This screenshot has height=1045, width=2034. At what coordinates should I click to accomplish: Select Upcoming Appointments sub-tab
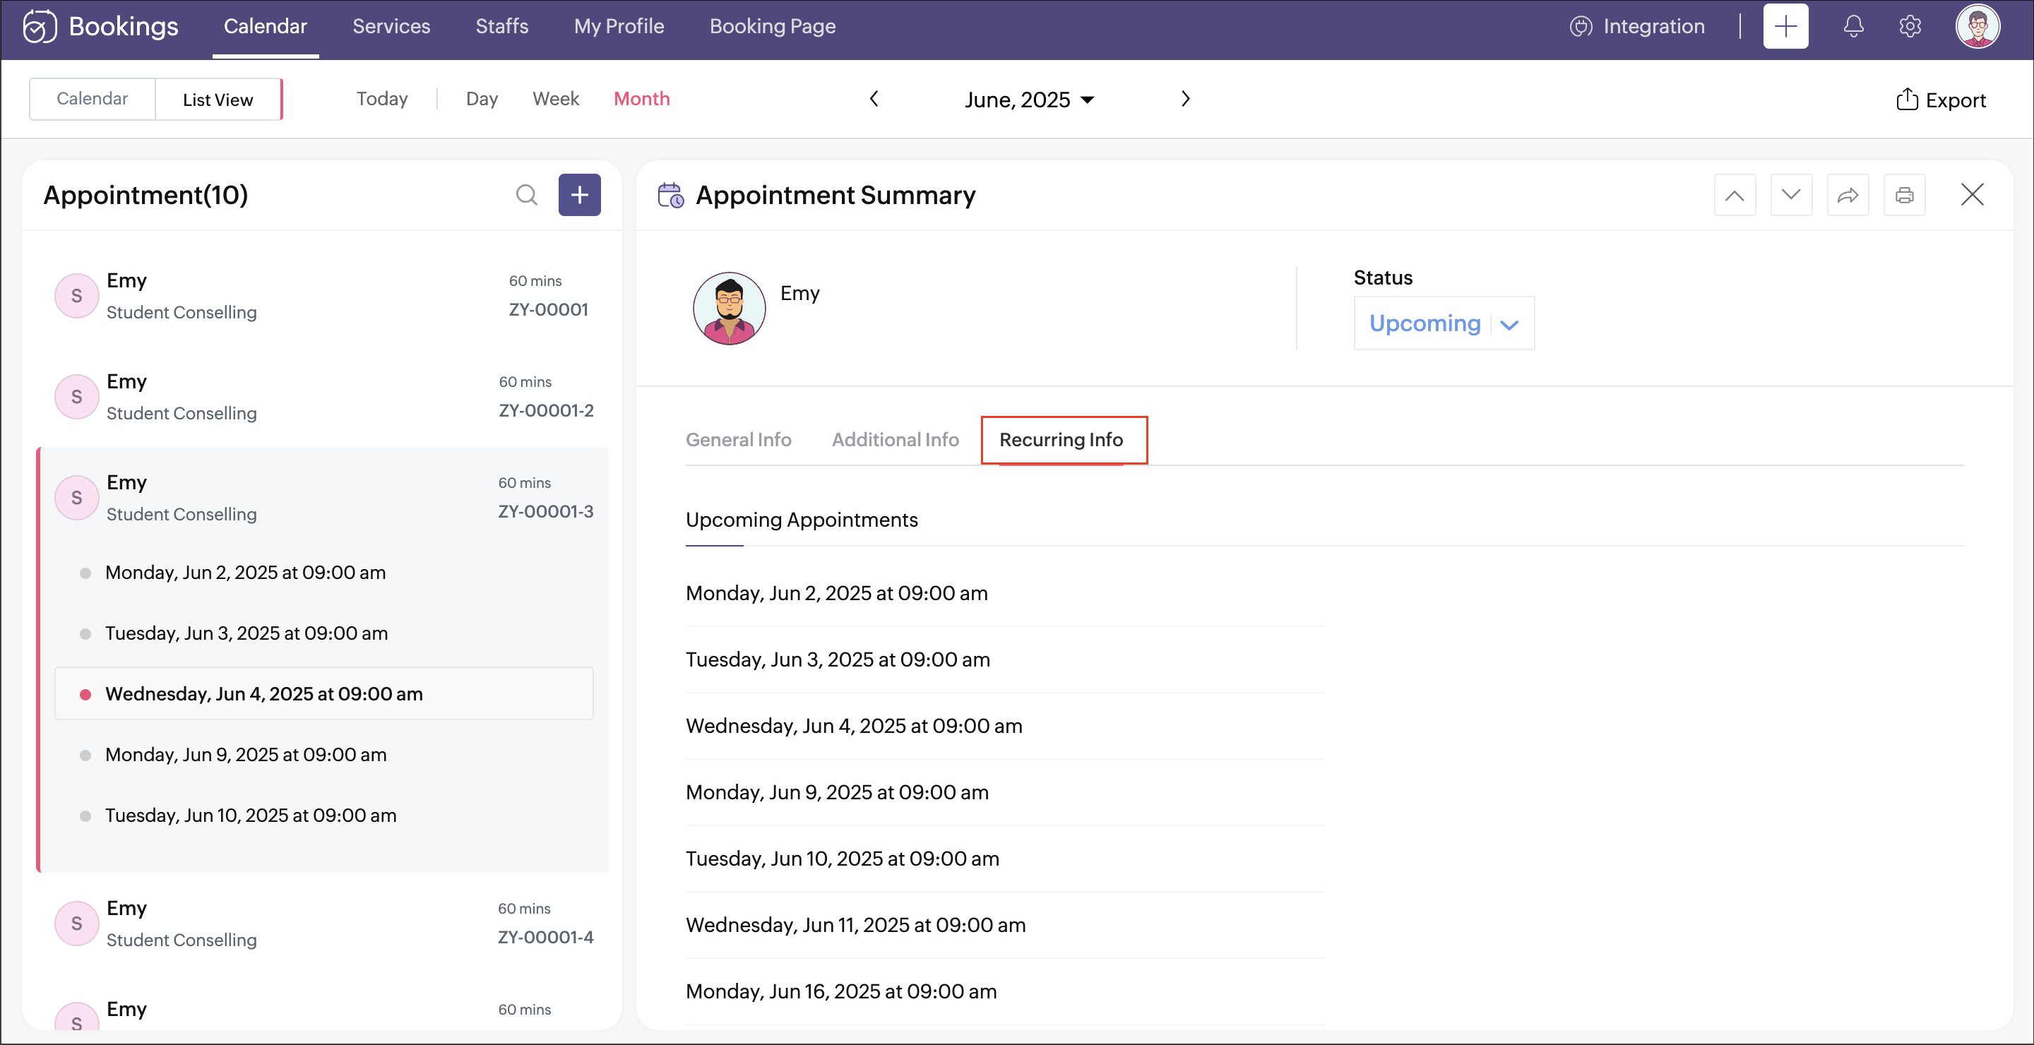pyautogui.click(x=802, y=520)
